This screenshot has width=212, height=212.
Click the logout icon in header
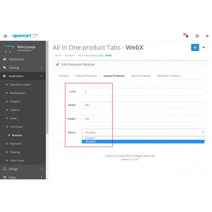point(207,36)
